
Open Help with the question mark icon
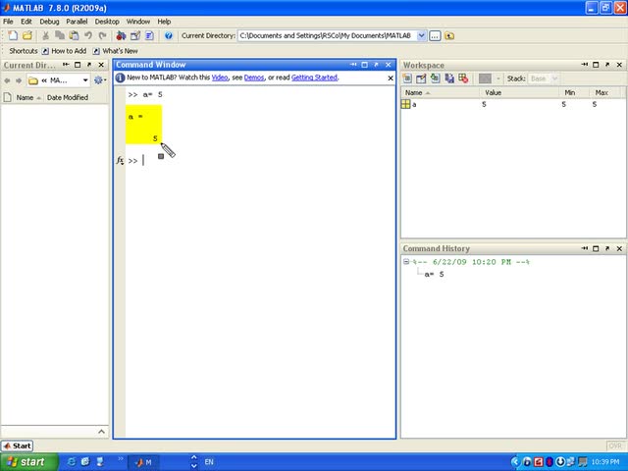click(x=168, y=35)
